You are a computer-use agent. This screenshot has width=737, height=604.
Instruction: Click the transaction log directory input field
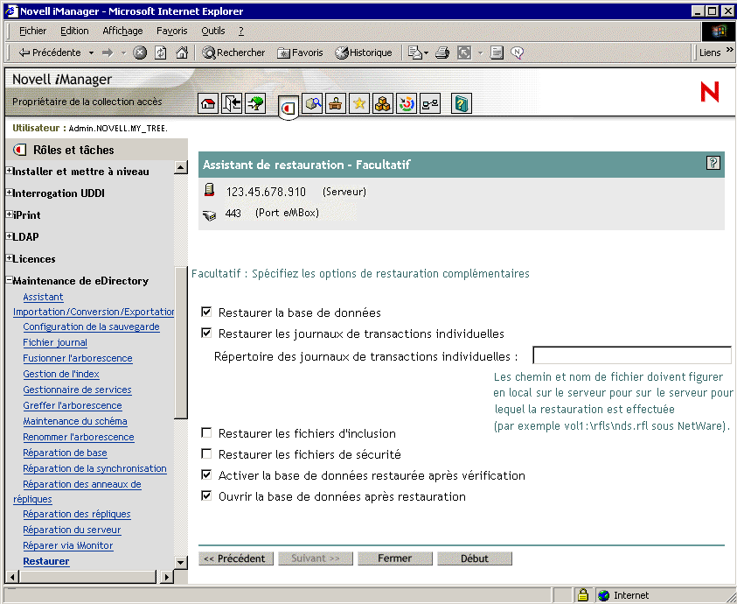631,355
